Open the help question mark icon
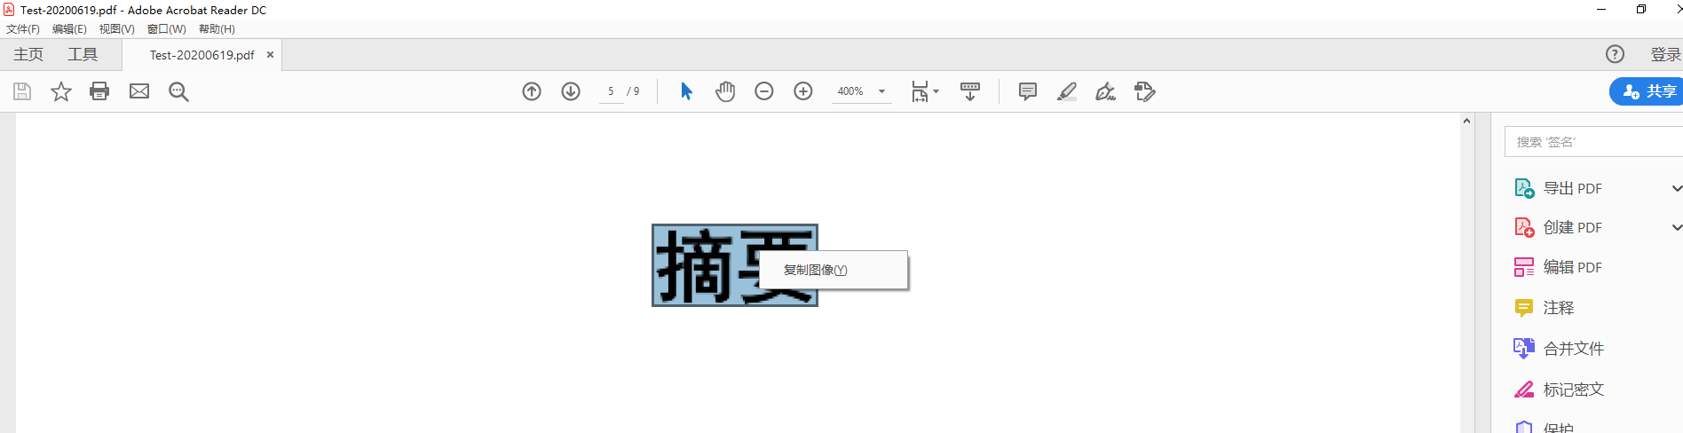This screenshot has height=433, width=1683. point(1615,54)
